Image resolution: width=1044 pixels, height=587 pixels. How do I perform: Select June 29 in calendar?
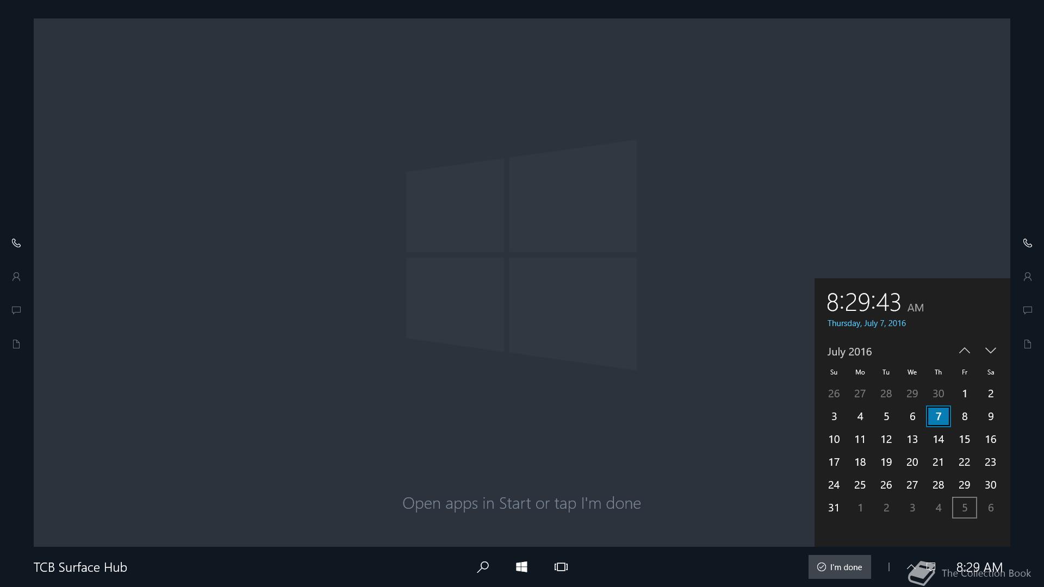click(912, 394)
